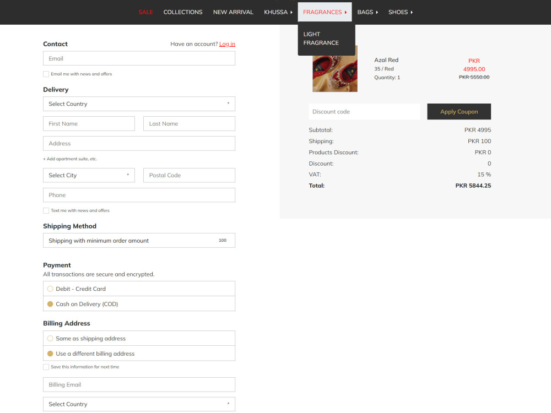The image size is (551, 413).
Task: Tick Text me with news and offers
Action: tap(46, 211)
